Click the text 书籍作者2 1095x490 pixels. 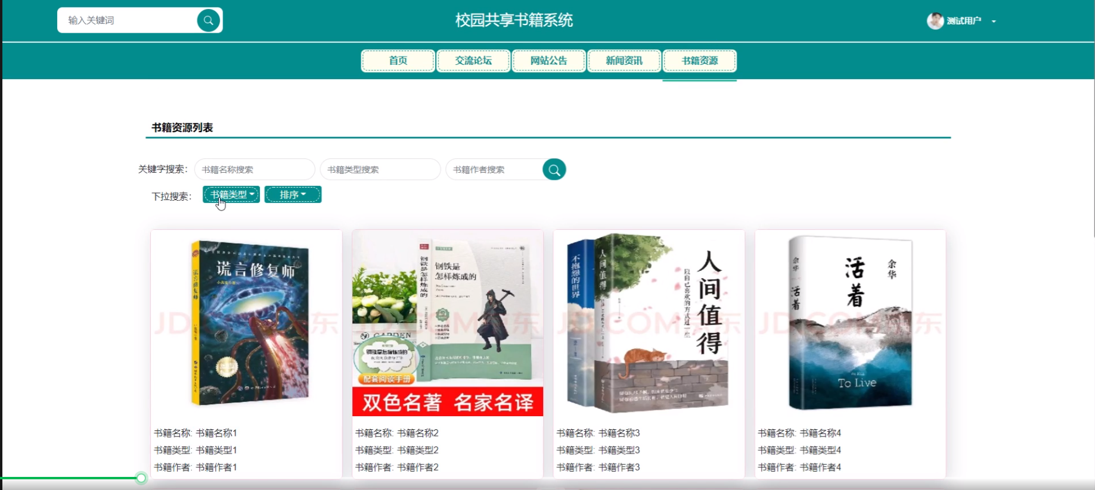[418, 467]
